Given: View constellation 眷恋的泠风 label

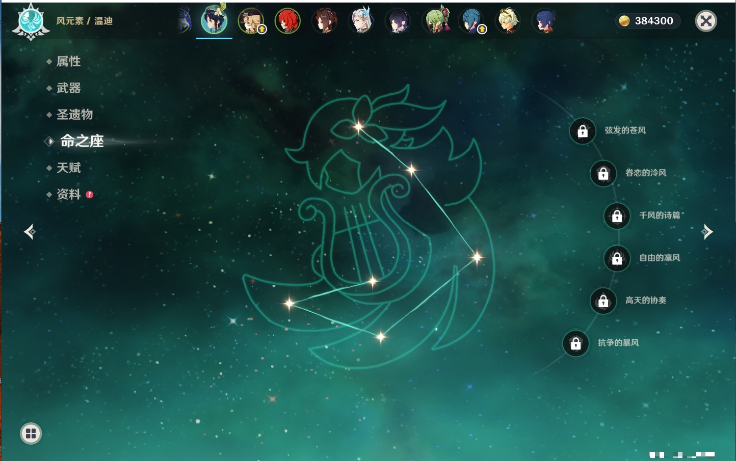Looking at the screenshot, I should click(646, 173).
